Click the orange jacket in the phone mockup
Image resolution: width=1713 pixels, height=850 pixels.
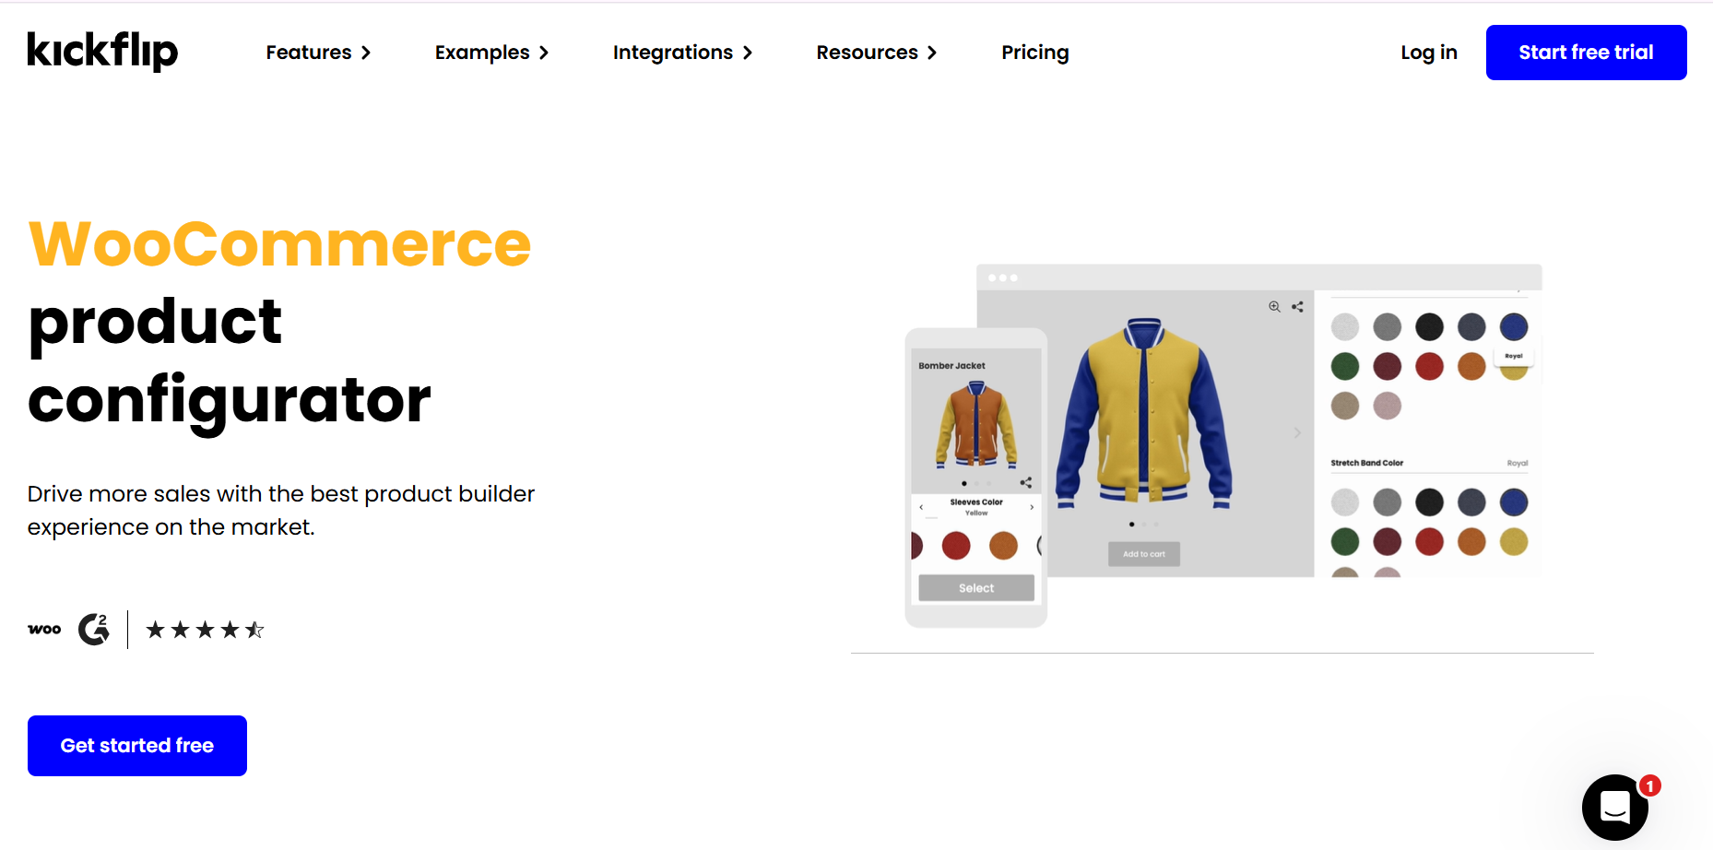point(976,425)
